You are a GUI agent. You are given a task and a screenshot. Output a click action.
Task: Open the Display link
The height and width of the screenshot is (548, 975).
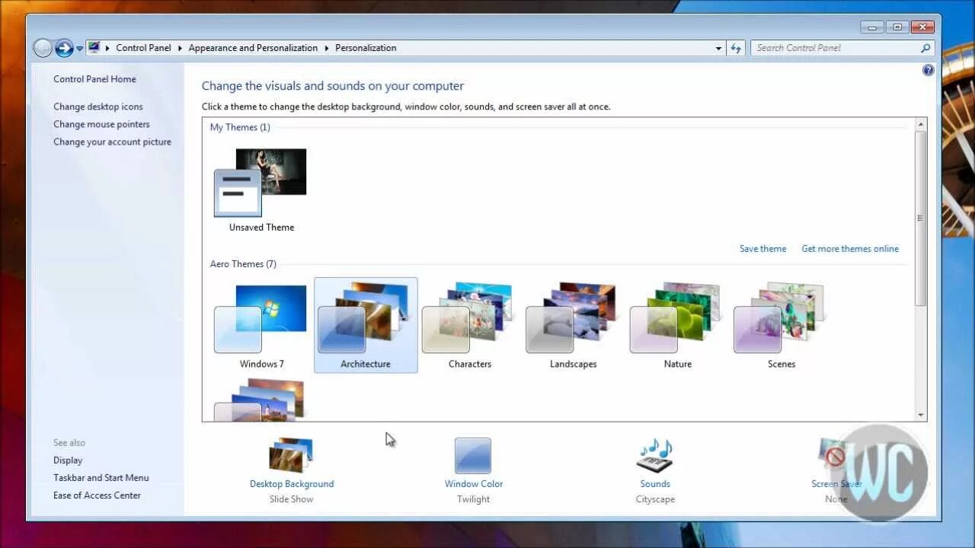coord(68,460)
